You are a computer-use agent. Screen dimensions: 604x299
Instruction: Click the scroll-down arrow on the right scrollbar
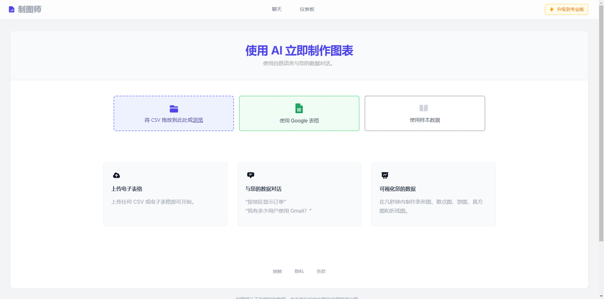(x=601, y=296)
